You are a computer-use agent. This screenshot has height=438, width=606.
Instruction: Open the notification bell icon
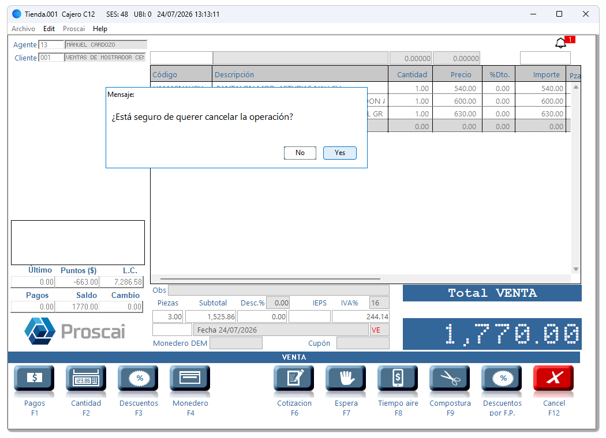(x=561, y=43)
